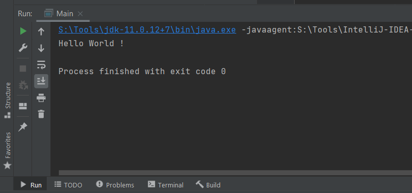
Task: Click the gray Stop process square
Action: tap(23, 69)
